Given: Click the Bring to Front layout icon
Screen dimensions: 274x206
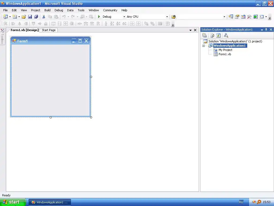Looking at the screenshot, I should (146, 24).
